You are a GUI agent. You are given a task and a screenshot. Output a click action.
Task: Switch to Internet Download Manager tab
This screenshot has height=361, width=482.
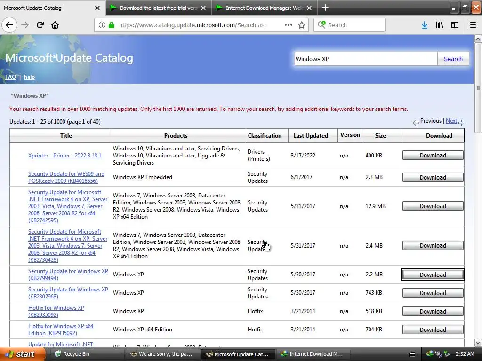pyautogui.click(x=265, y=8)
